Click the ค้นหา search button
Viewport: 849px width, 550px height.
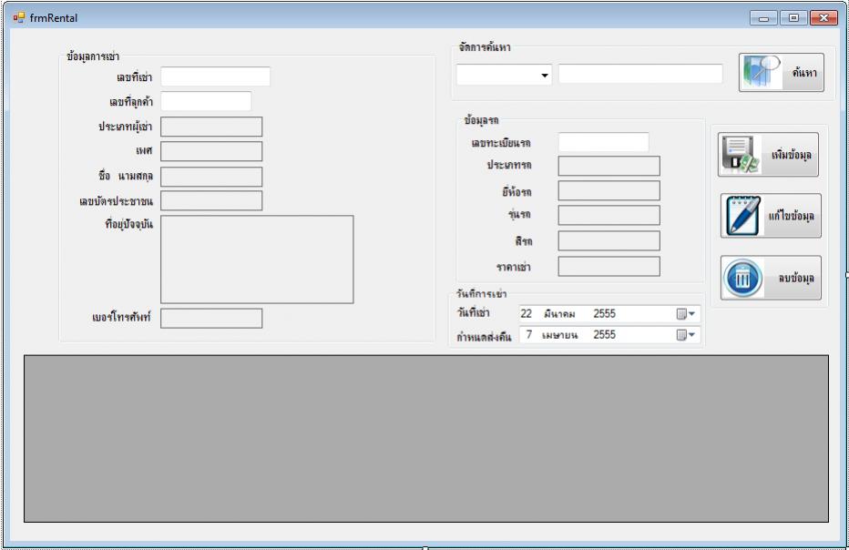[782, 73]
